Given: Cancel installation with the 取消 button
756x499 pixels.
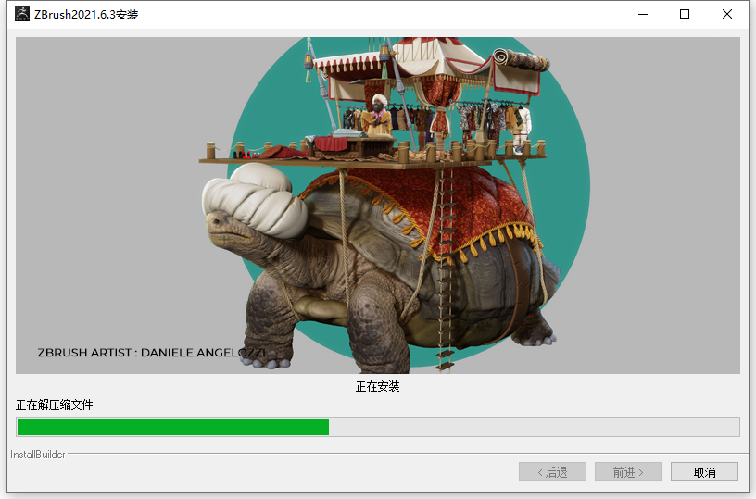Looking at the screenshot, I should [x=704, y=472].
